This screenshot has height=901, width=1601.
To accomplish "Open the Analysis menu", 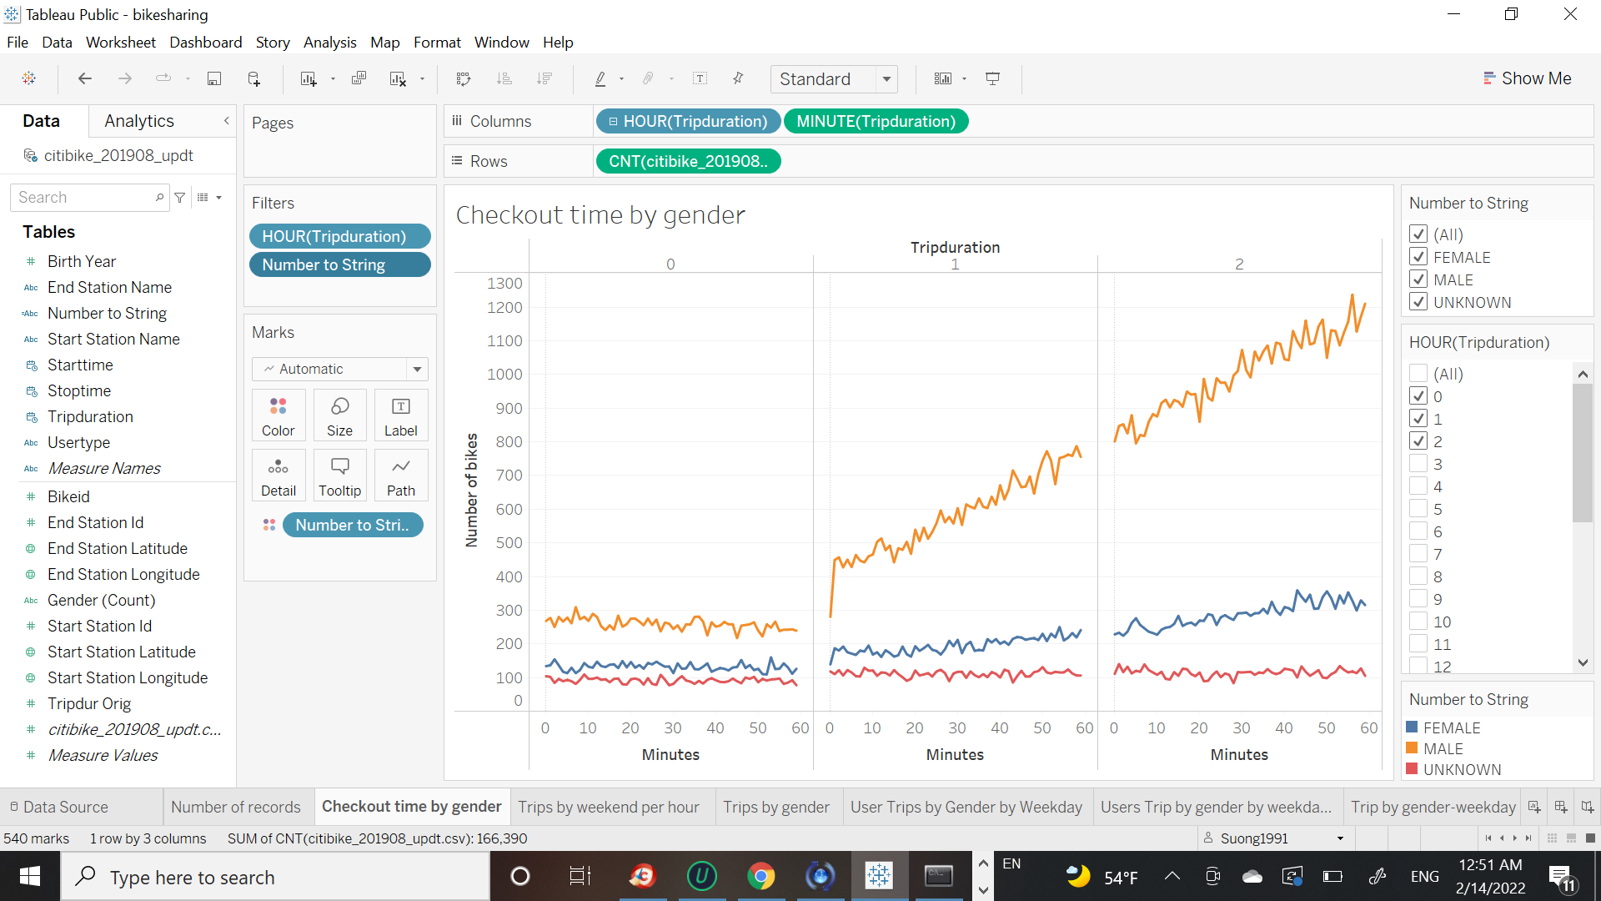I will (329, 43).
